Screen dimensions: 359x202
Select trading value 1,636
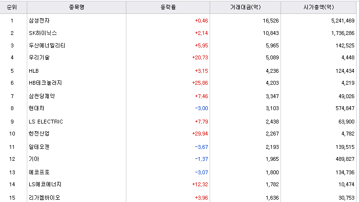point(272,198)
